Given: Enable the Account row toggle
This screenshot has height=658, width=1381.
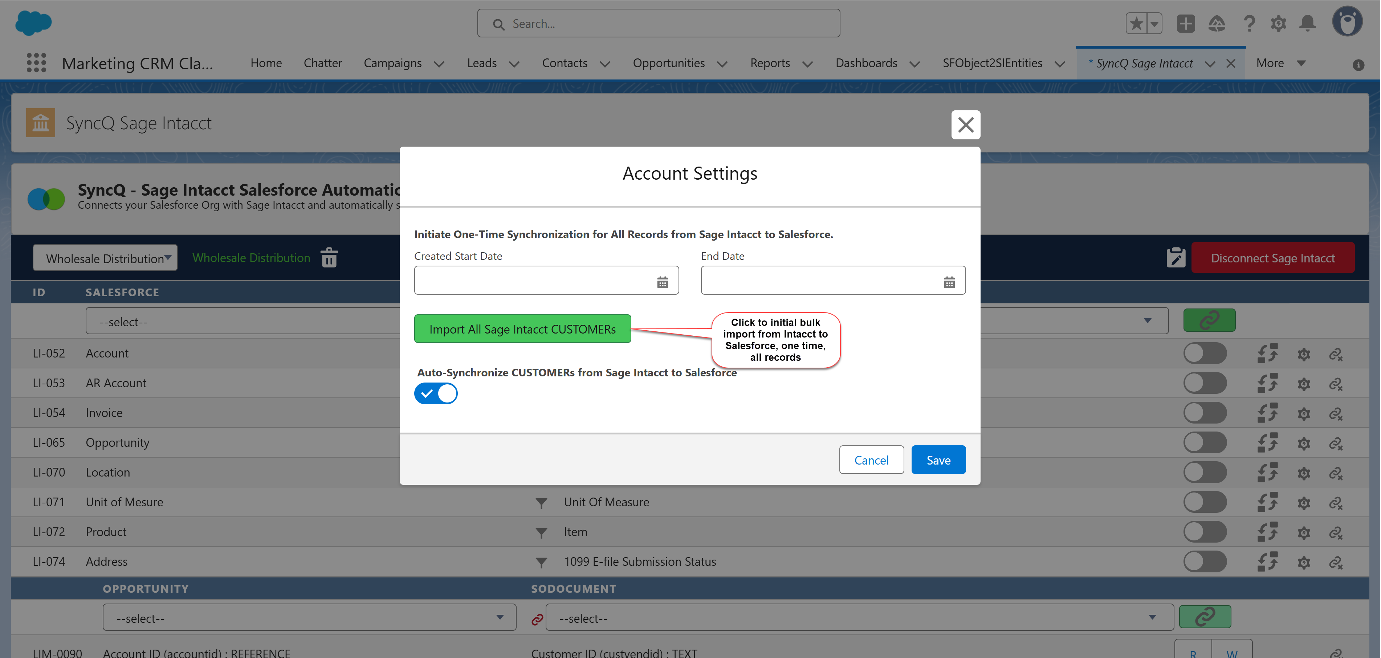Looking at the screenshot, I should tap(1205, 353).
